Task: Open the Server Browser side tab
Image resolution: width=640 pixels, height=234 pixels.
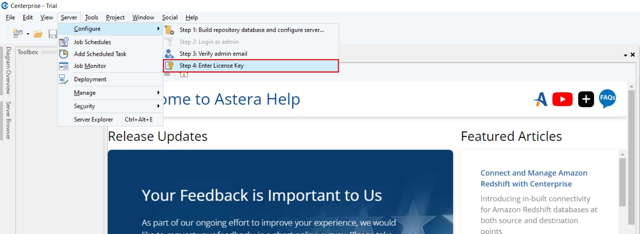Action: click(x=8, y=120)
